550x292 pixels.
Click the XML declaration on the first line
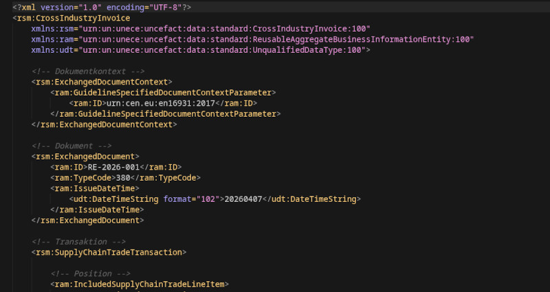tap(102, 7)
